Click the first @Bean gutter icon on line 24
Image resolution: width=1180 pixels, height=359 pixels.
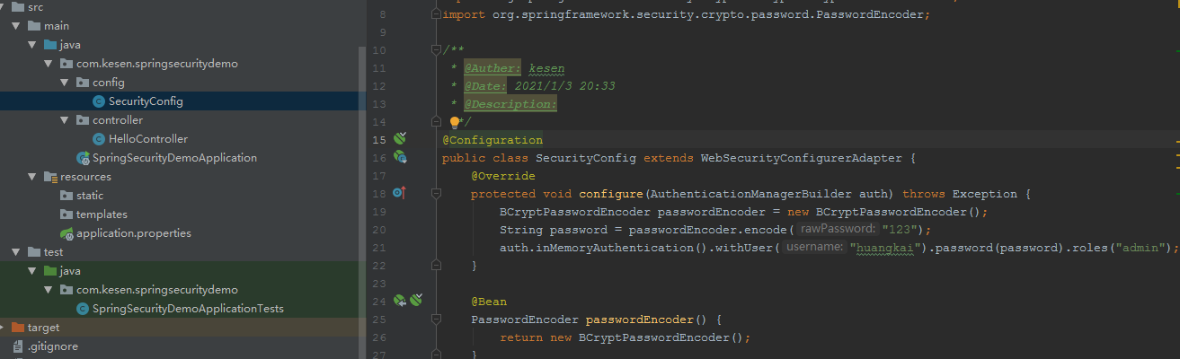click(x=400, y=301)
